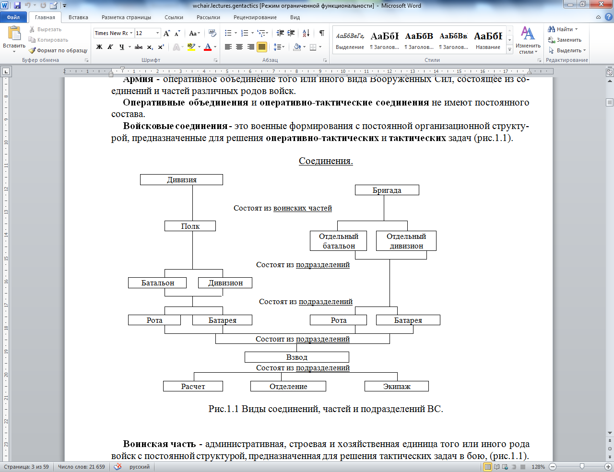Viewport: 614px width, 472px height.
Task: Apply strikethrough formatting
Action: click(x=139, y=47)
